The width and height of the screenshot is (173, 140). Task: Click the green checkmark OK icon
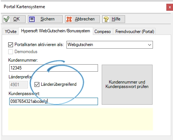click(x=6, y=19)
